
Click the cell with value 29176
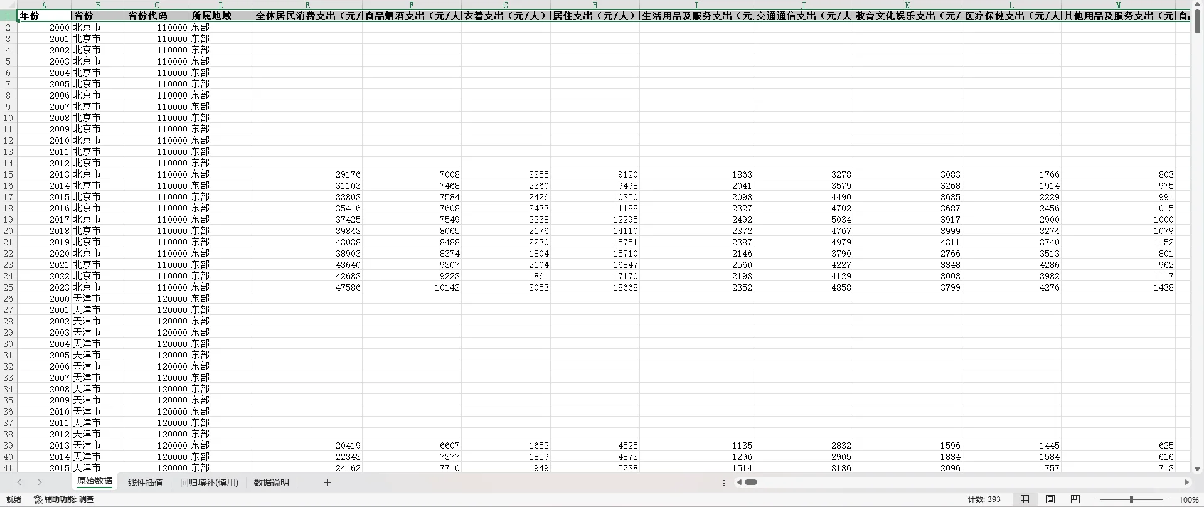tap(307, 174)
